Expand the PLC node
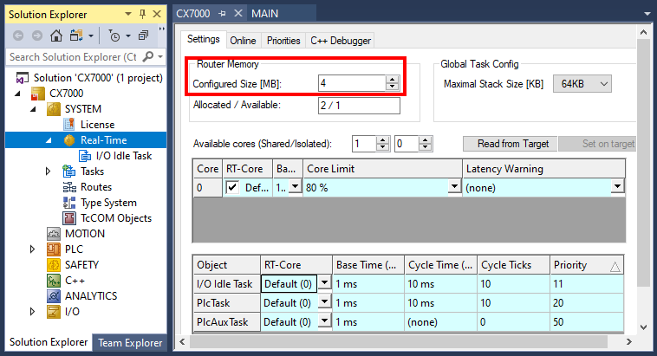 [x=32, y=249]
